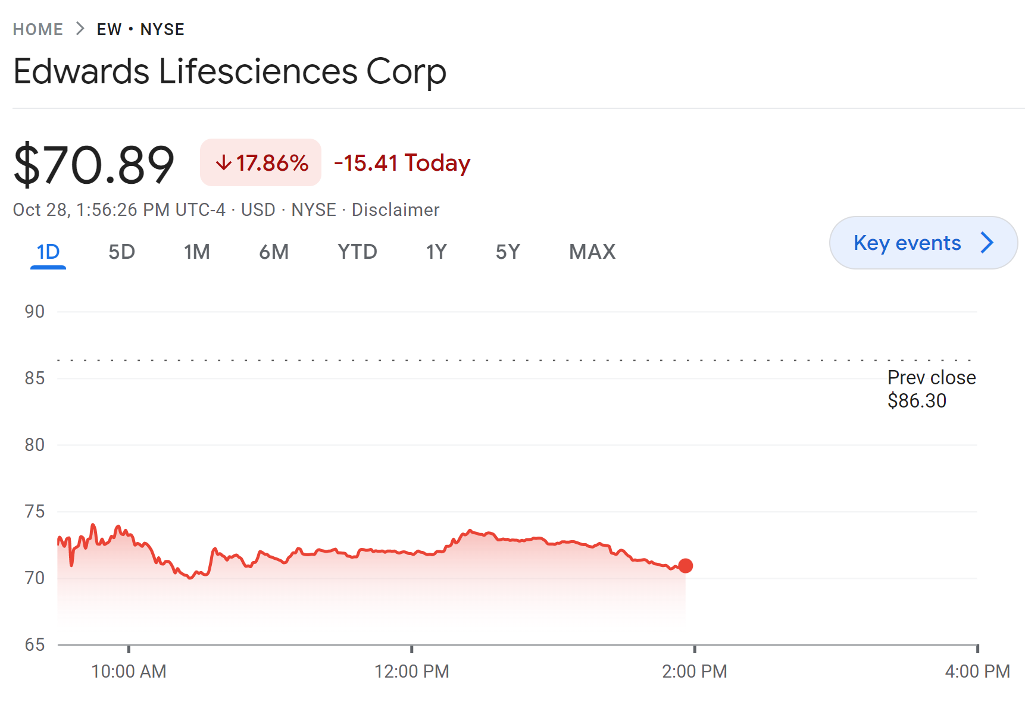Switch to the 1M time range tab

tap(196, 252)
